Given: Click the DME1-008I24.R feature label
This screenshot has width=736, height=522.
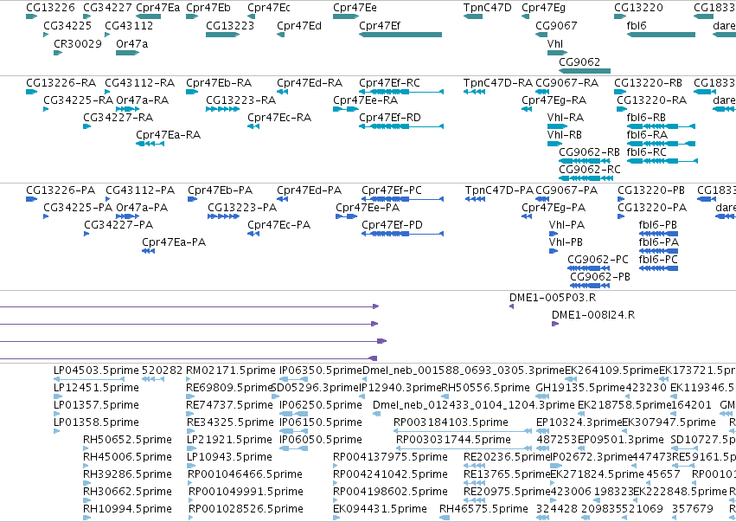Looking at the screenshot, I should (x=593, y=315).
